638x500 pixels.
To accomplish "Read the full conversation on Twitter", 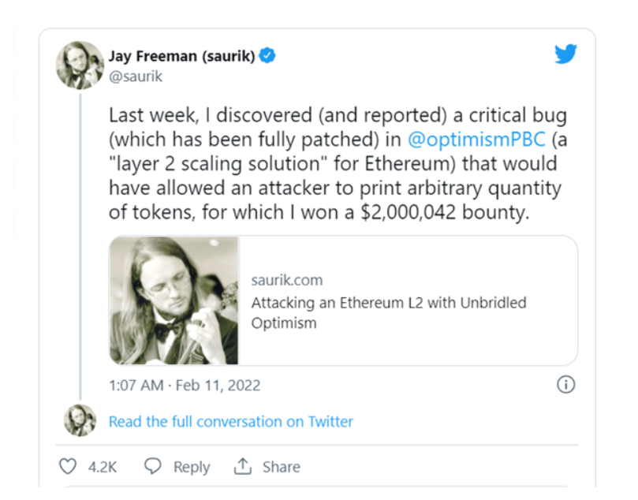I will click(230, 421).
